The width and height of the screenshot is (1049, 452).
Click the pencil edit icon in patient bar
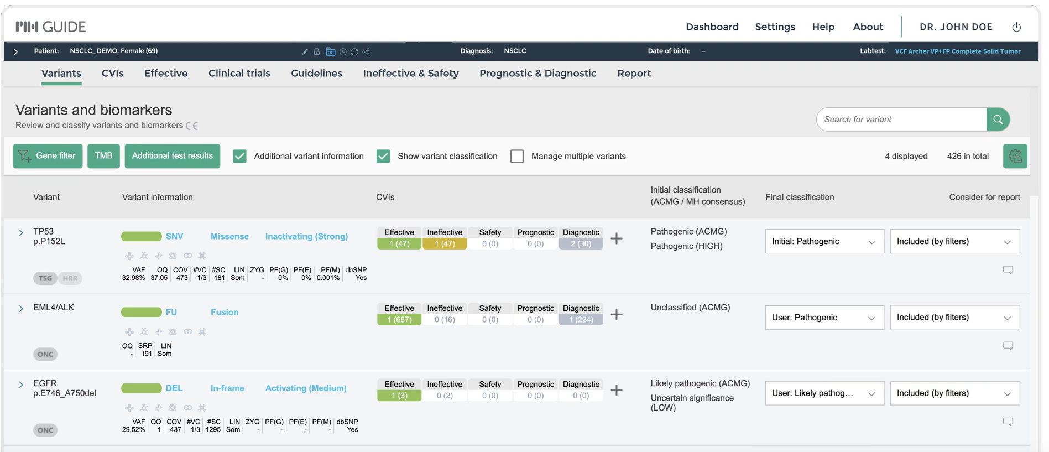click(305, 51)
